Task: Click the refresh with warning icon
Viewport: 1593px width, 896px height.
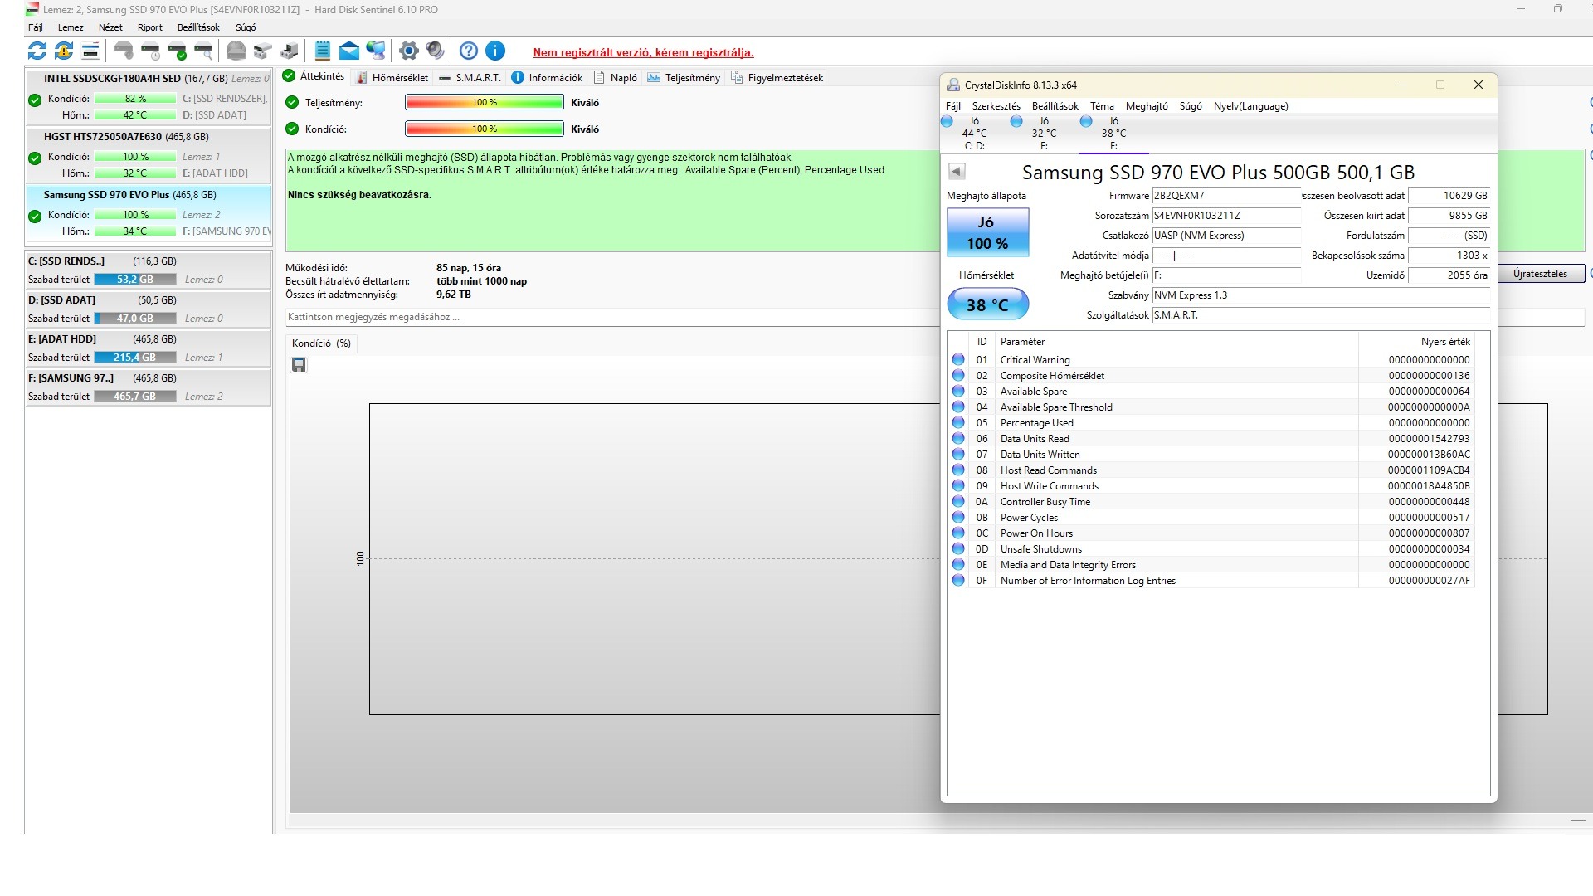Action: pyautogui.click(x=64, y=51)
